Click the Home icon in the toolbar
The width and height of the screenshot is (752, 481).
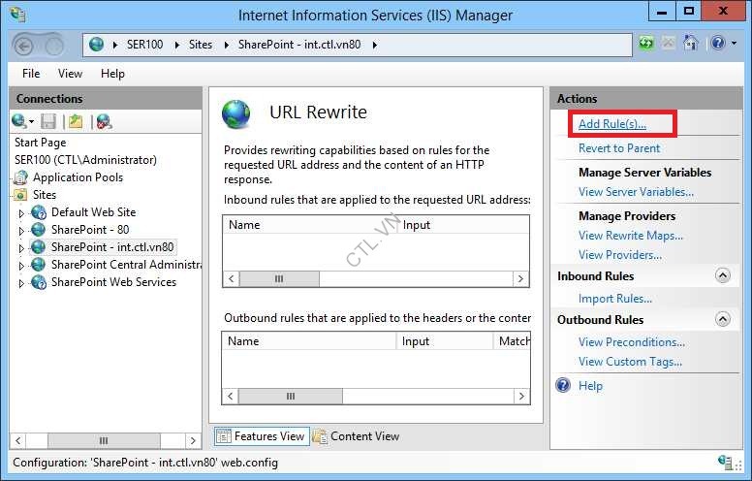691,44
